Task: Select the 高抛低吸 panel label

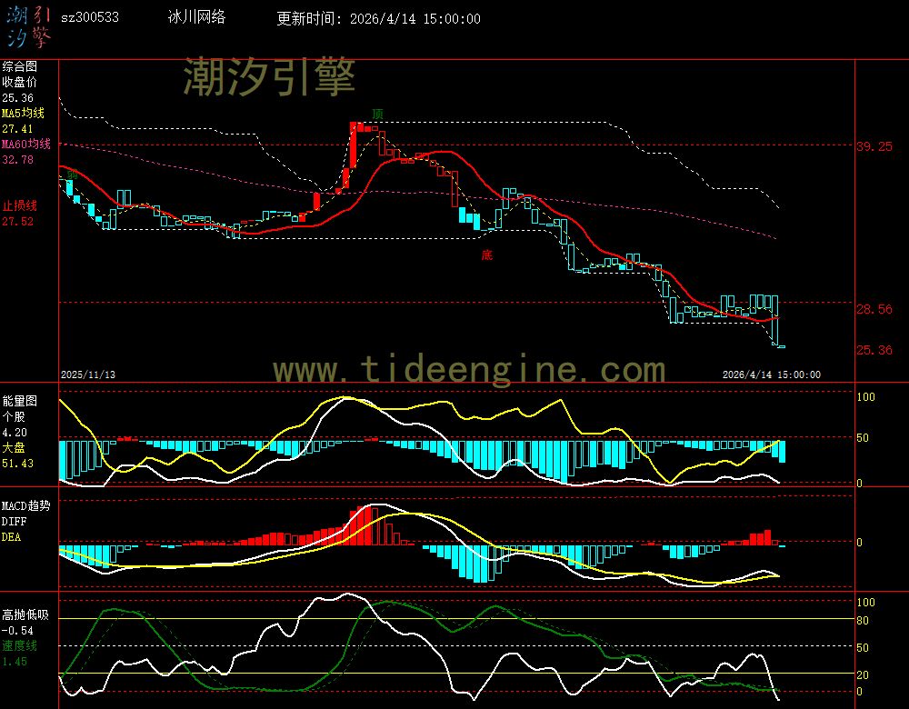Action: pos(25,615)
